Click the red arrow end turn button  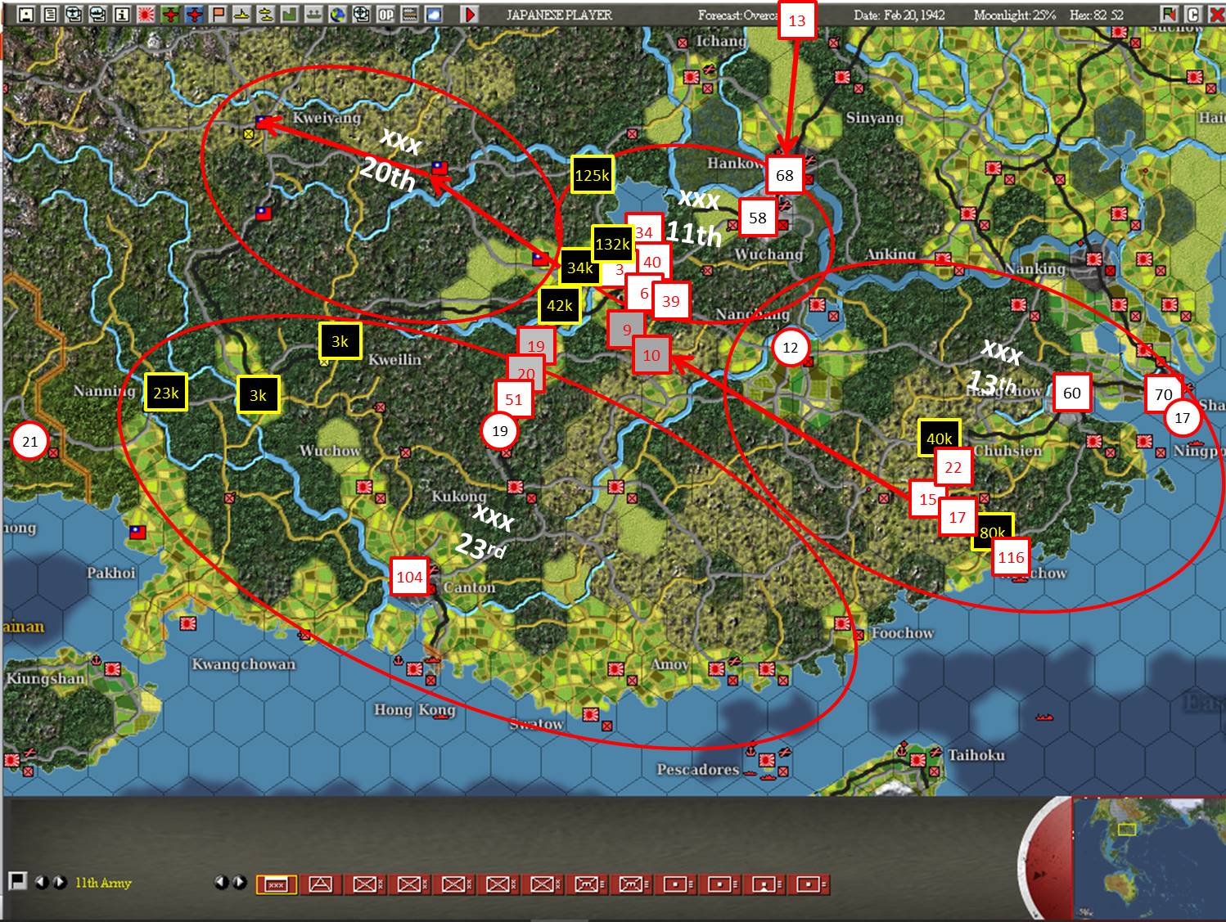point(470,15)
